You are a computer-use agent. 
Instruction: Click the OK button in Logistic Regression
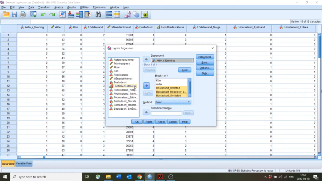click(x=137, y=122)
